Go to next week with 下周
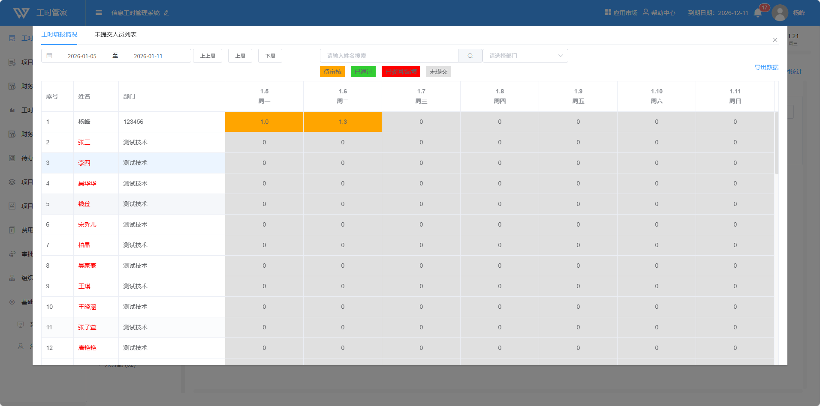Screen dimensions: 820x406 pos(270,56)
